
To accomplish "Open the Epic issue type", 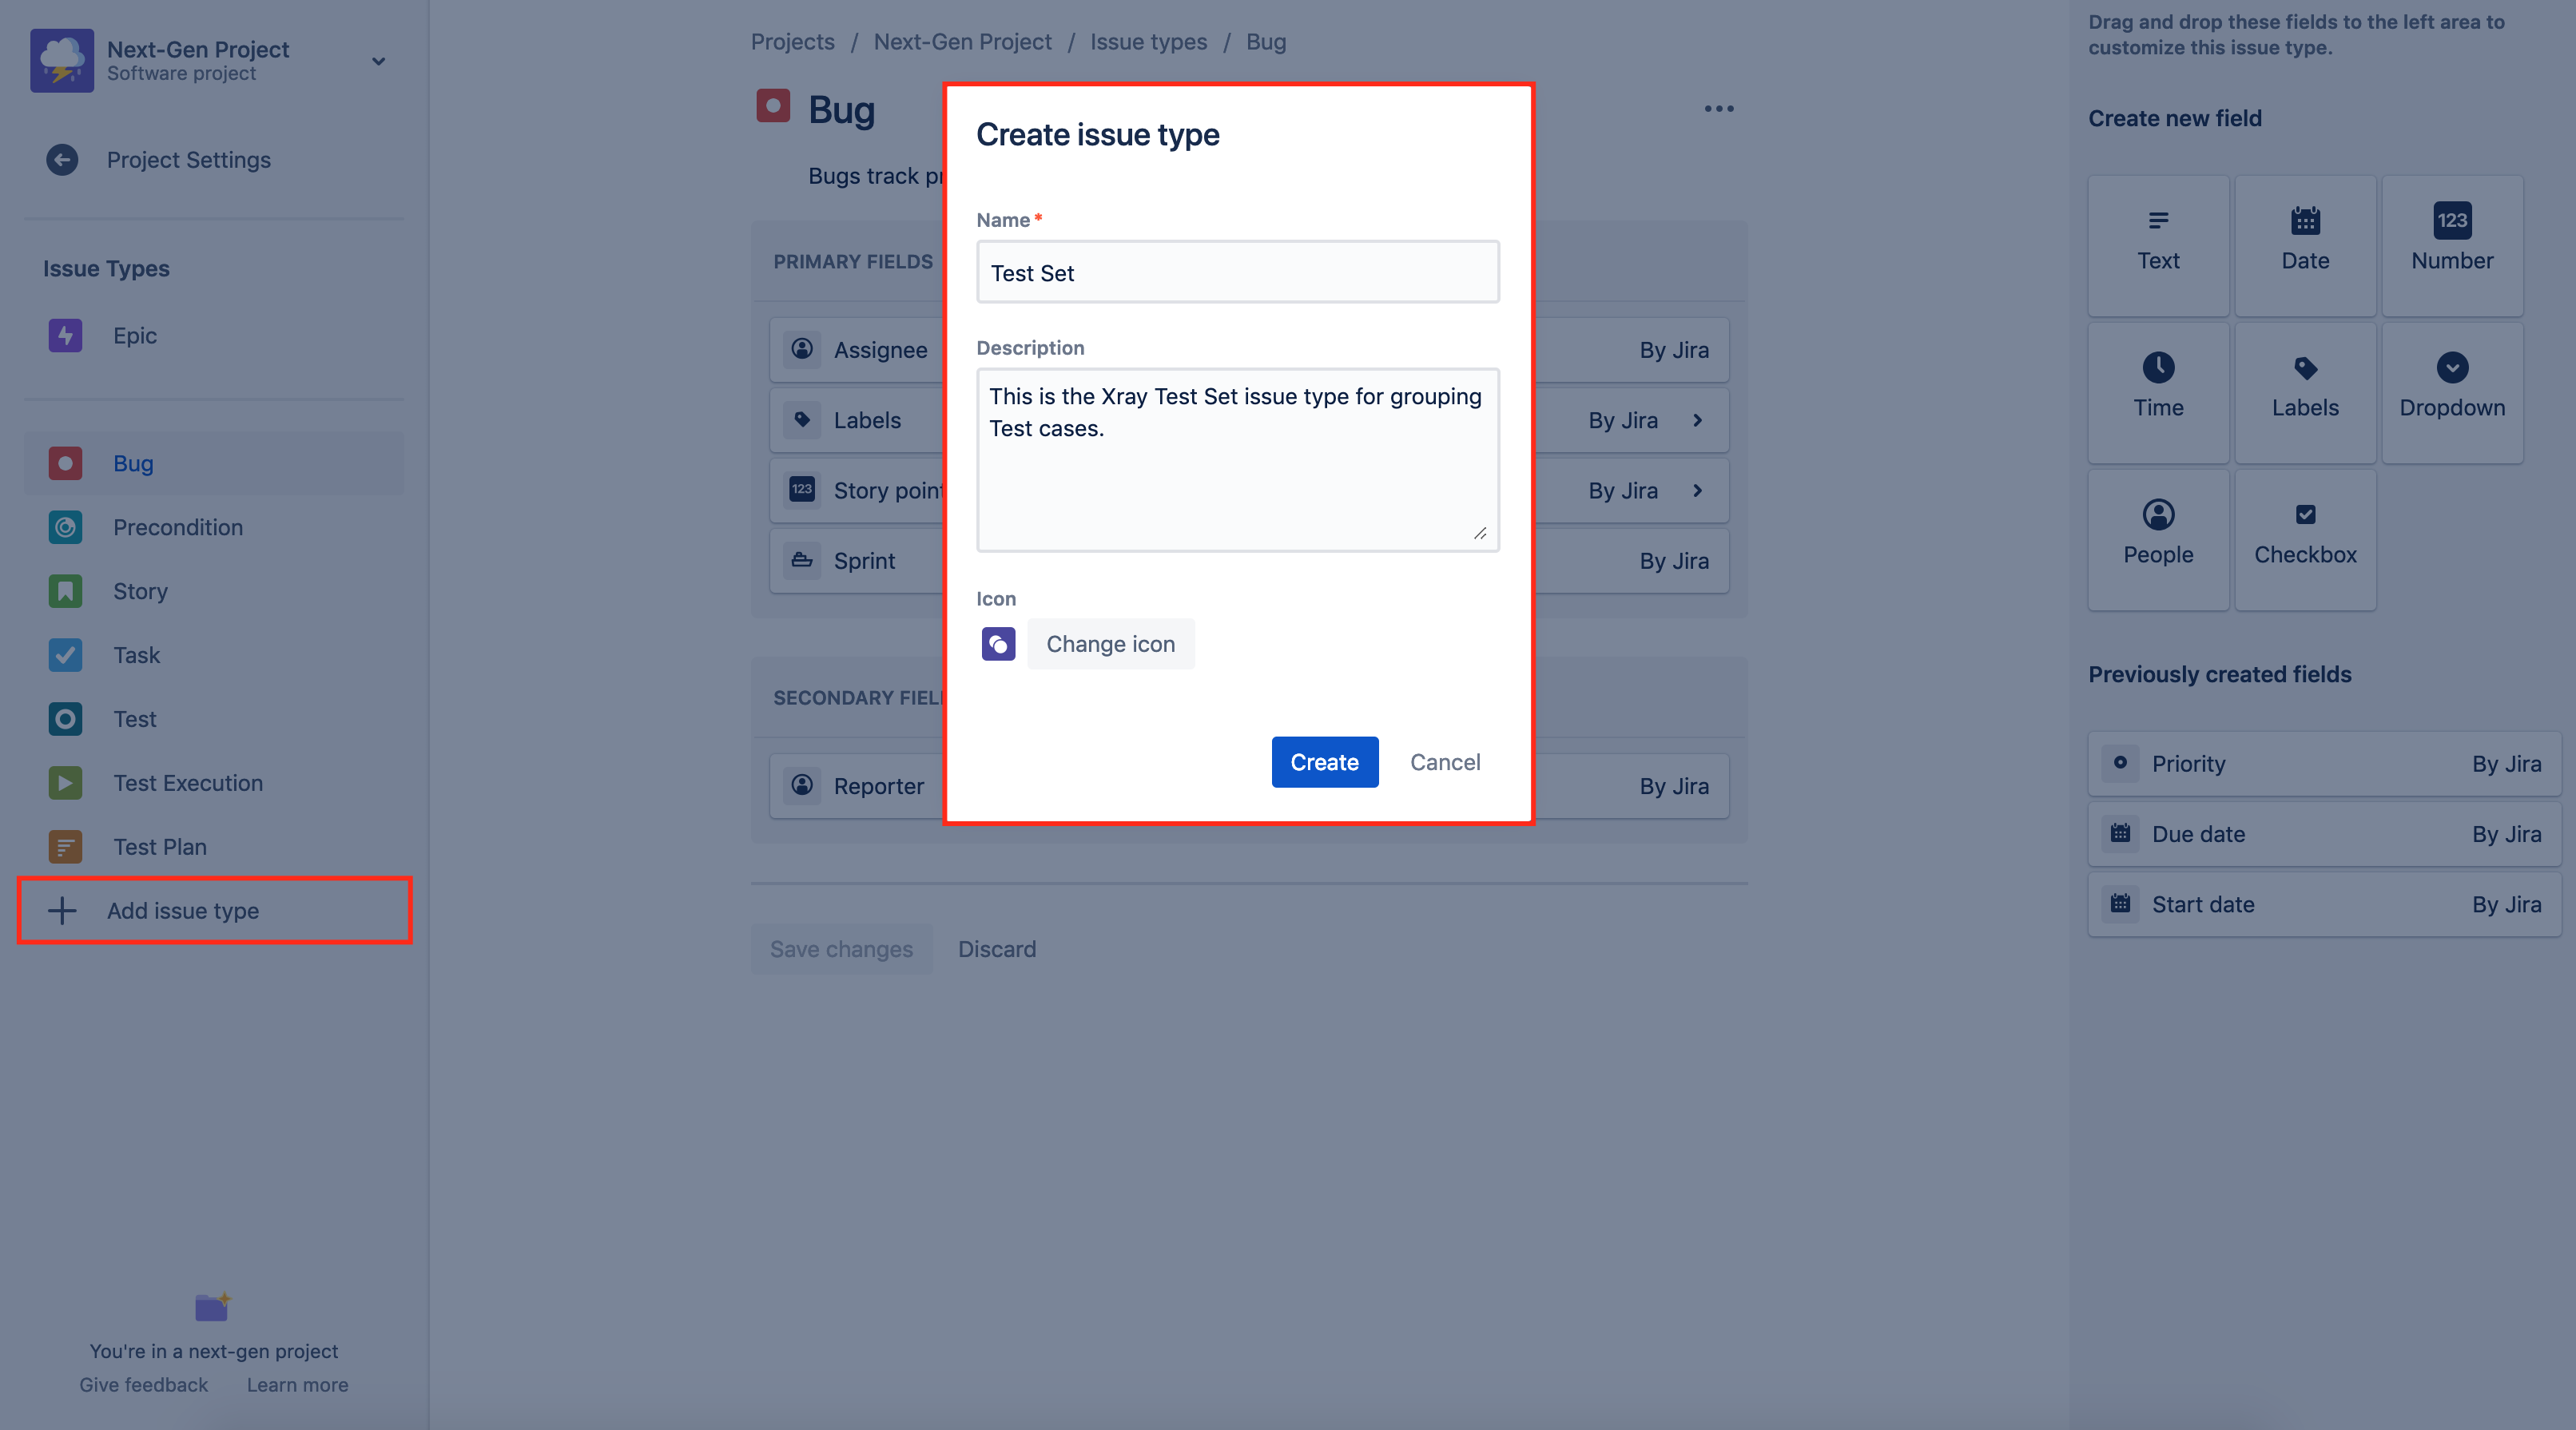I will 214,335.
